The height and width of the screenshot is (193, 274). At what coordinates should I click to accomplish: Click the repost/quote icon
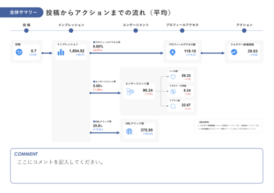pyautogui.click(x=173, y=92)
